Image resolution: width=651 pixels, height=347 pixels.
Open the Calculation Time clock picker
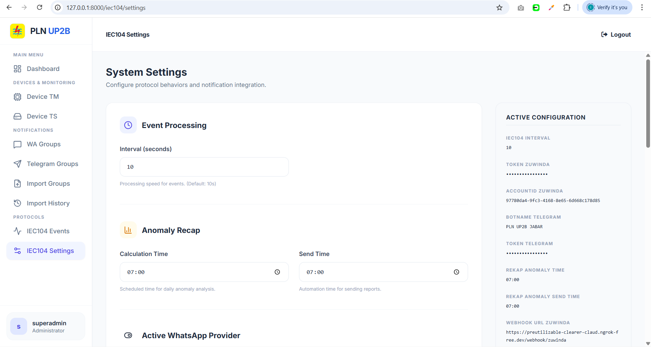277,272
